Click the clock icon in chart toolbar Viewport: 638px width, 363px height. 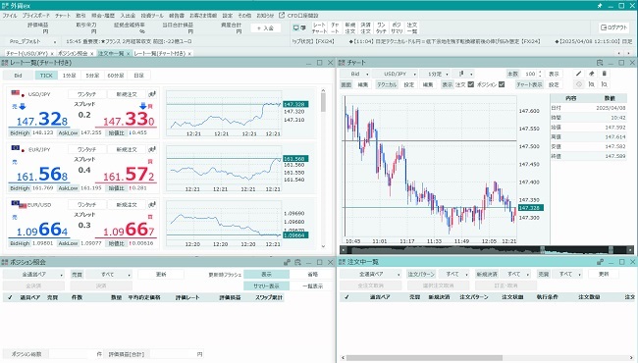tap(578, 84)
